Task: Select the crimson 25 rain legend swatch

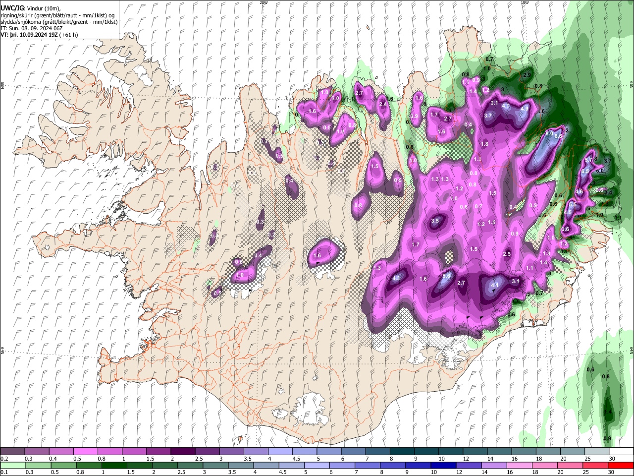Action: click(596, 465)
